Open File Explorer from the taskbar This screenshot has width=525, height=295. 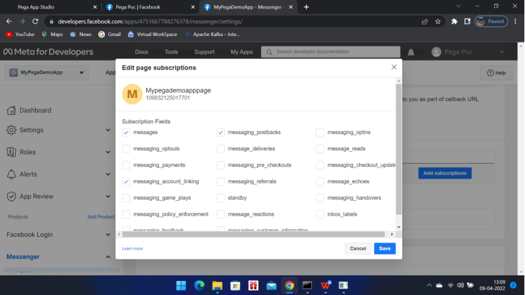[x=218, y=286]
